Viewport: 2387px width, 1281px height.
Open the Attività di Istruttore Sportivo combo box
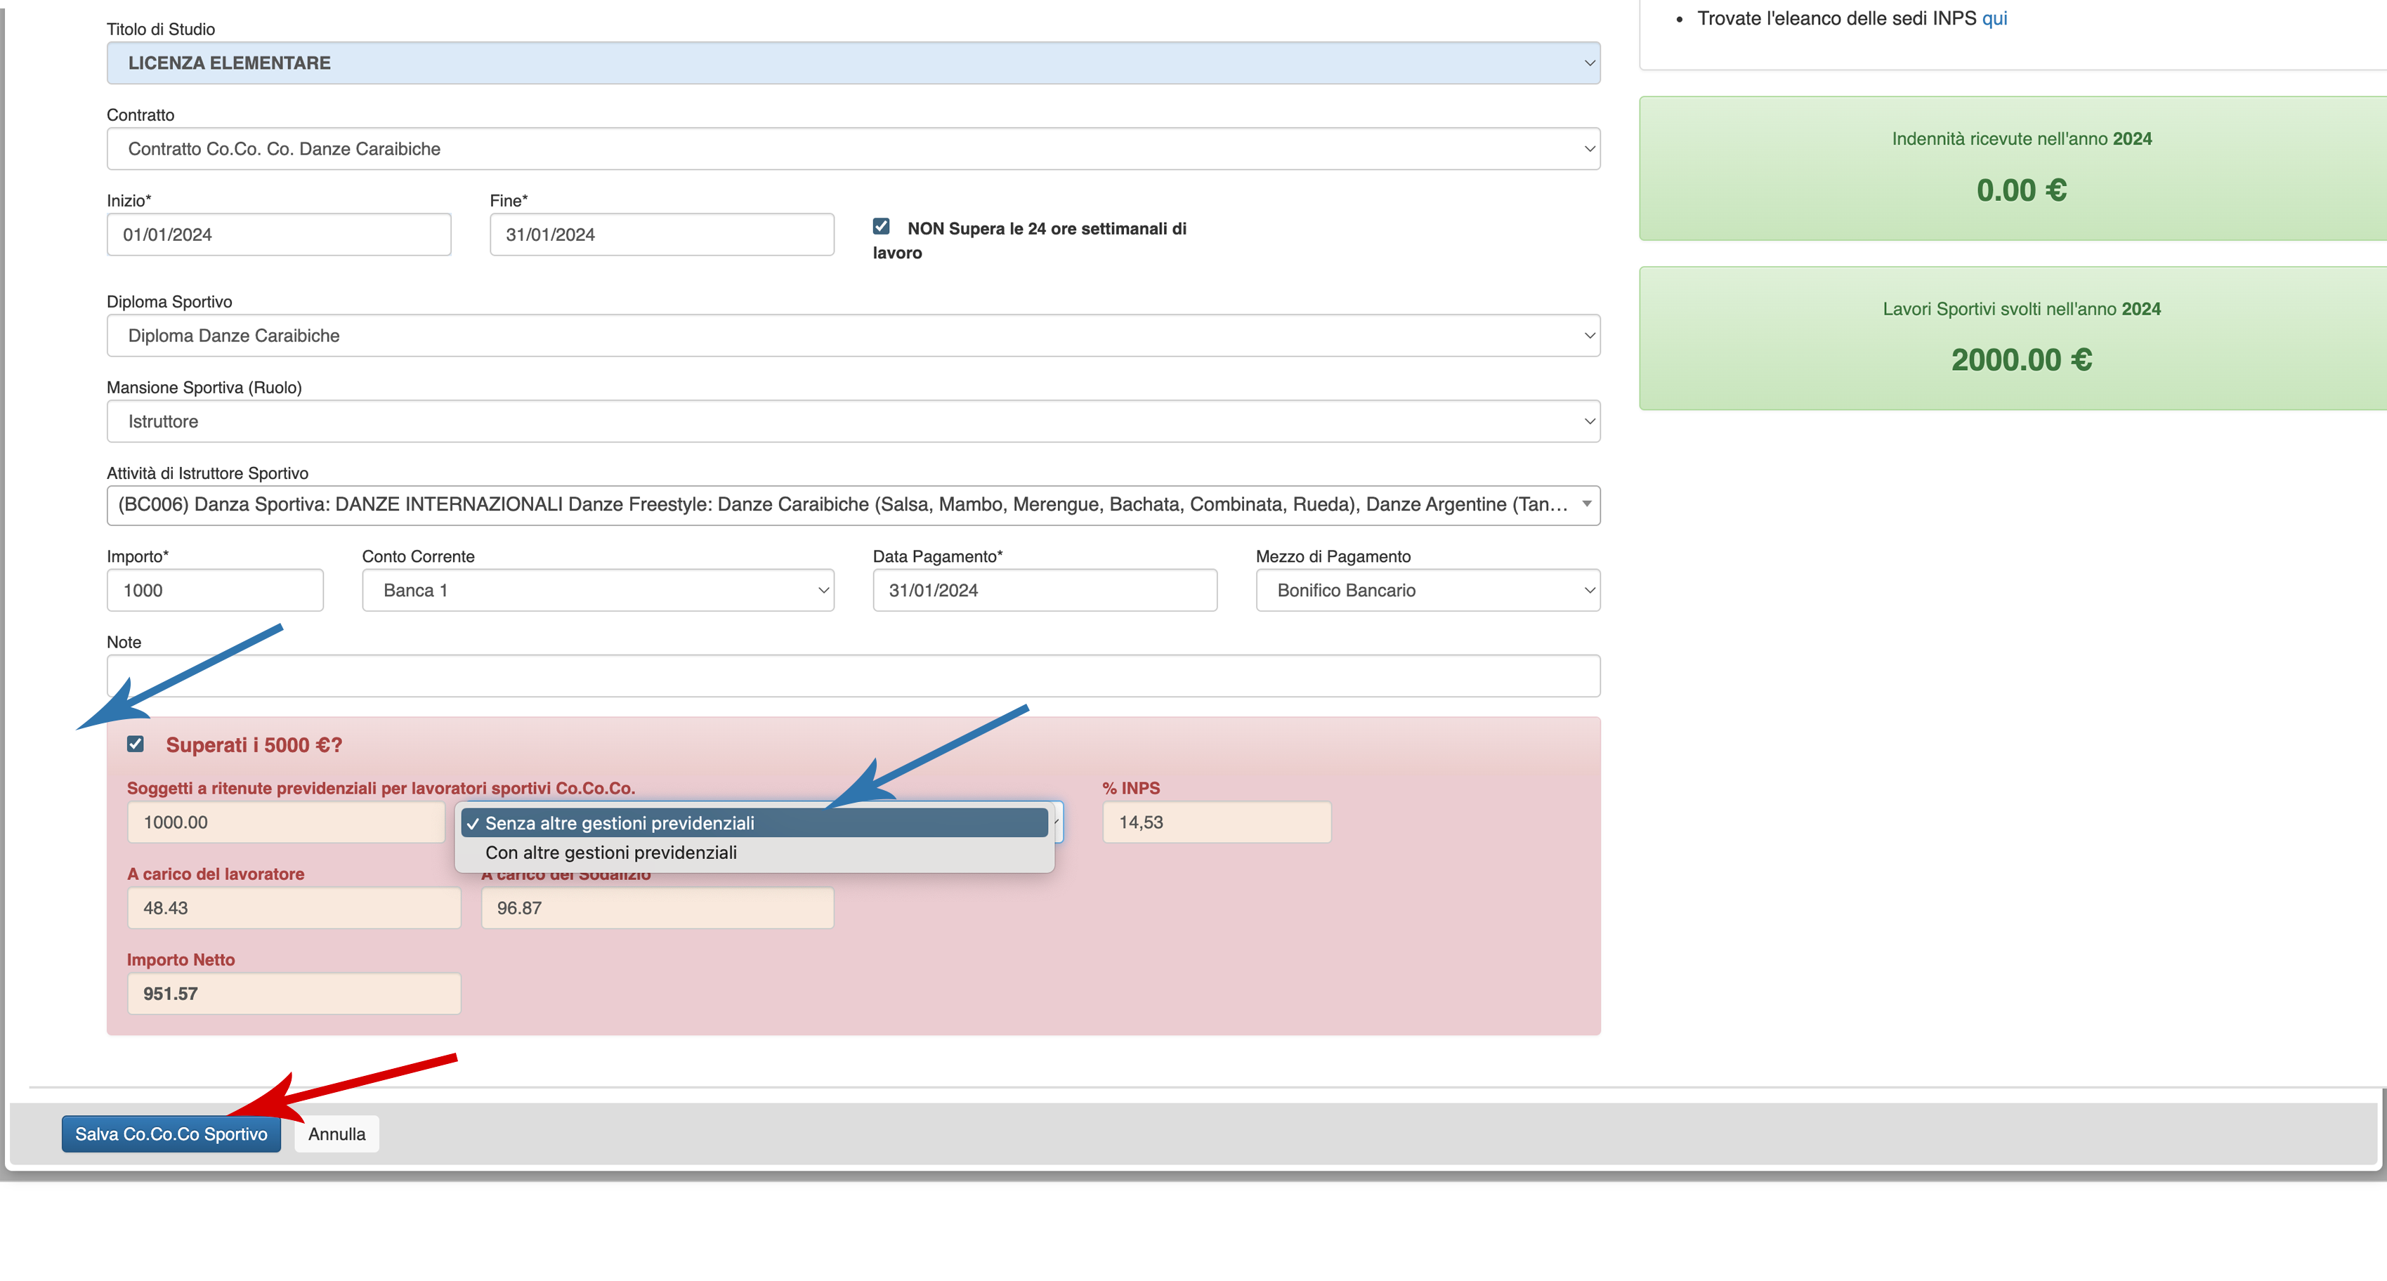pos(853,505)
